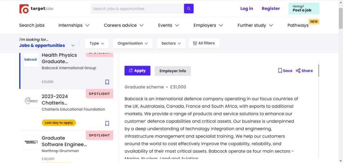Image resolution: width=343 pixels, height=163 pixels.
Task: Open the Internships menu
Action: [x=74, y=25]
